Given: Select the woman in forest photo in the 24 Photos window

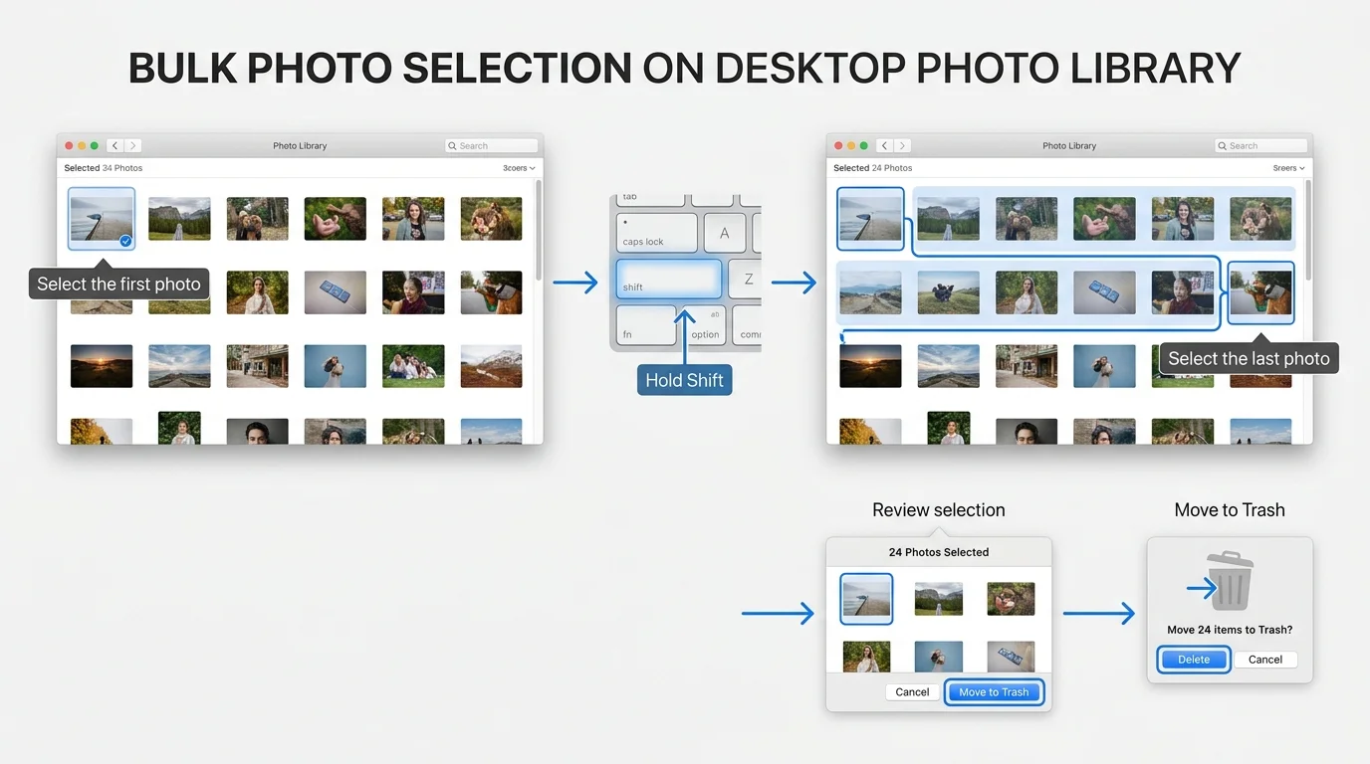Looking at the screenshot, I should pyautogui.click(x=1027, y=292).
